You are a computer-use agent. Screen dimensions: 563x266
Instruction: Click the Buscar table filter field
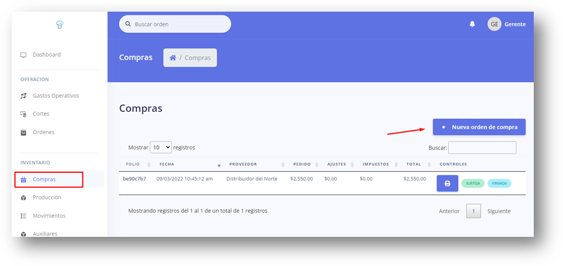(x=482, y=148)
